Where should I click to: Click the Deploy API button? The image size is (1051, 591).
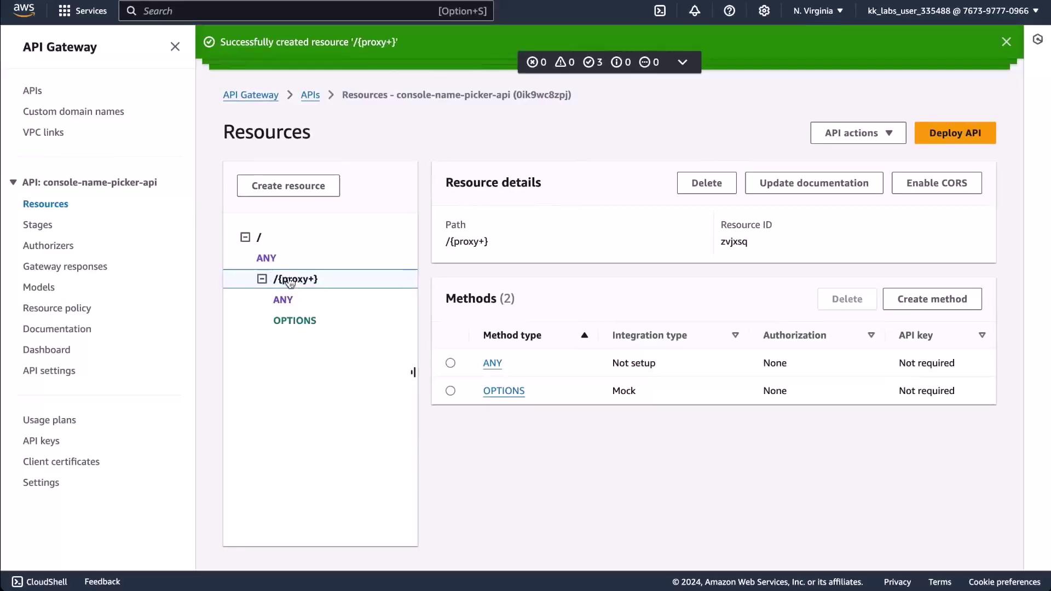(x=955, y=133)
